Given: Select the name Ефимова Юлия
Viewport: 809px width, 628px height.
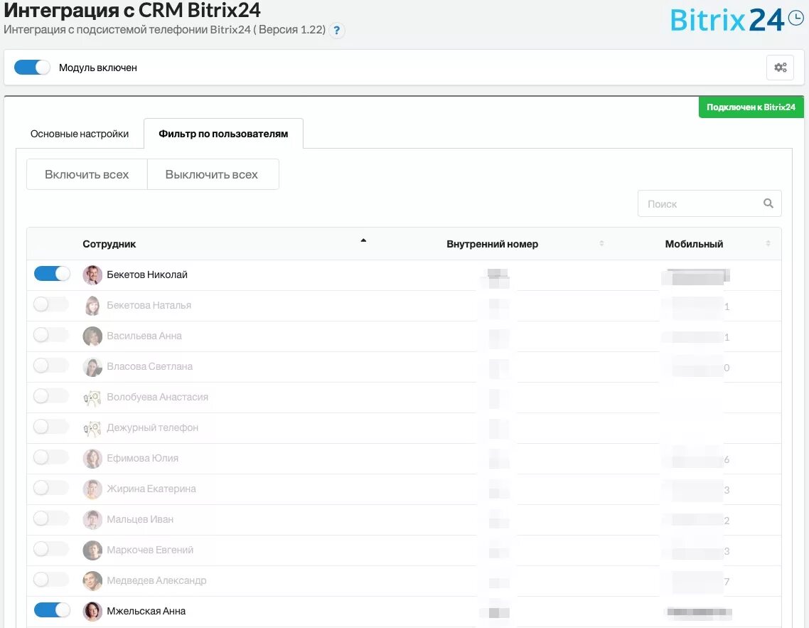Looking at the screenshot, I should 142,458.
